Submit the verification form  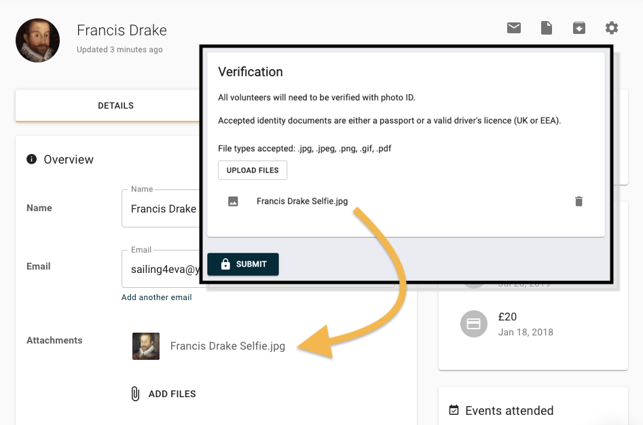tap(243, 264)
